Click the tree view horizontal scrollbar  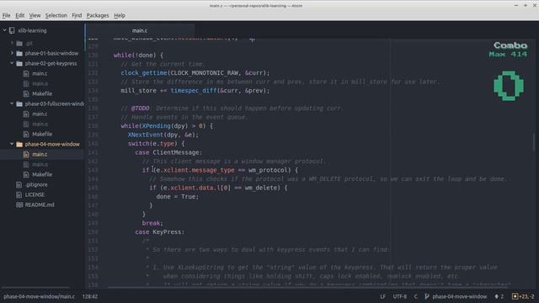[x=35, y=287]
